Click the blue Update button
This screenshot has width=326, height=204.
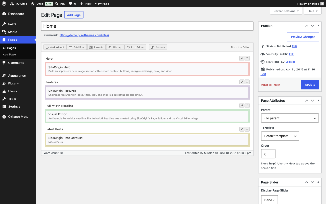click(x=310, y=85)
